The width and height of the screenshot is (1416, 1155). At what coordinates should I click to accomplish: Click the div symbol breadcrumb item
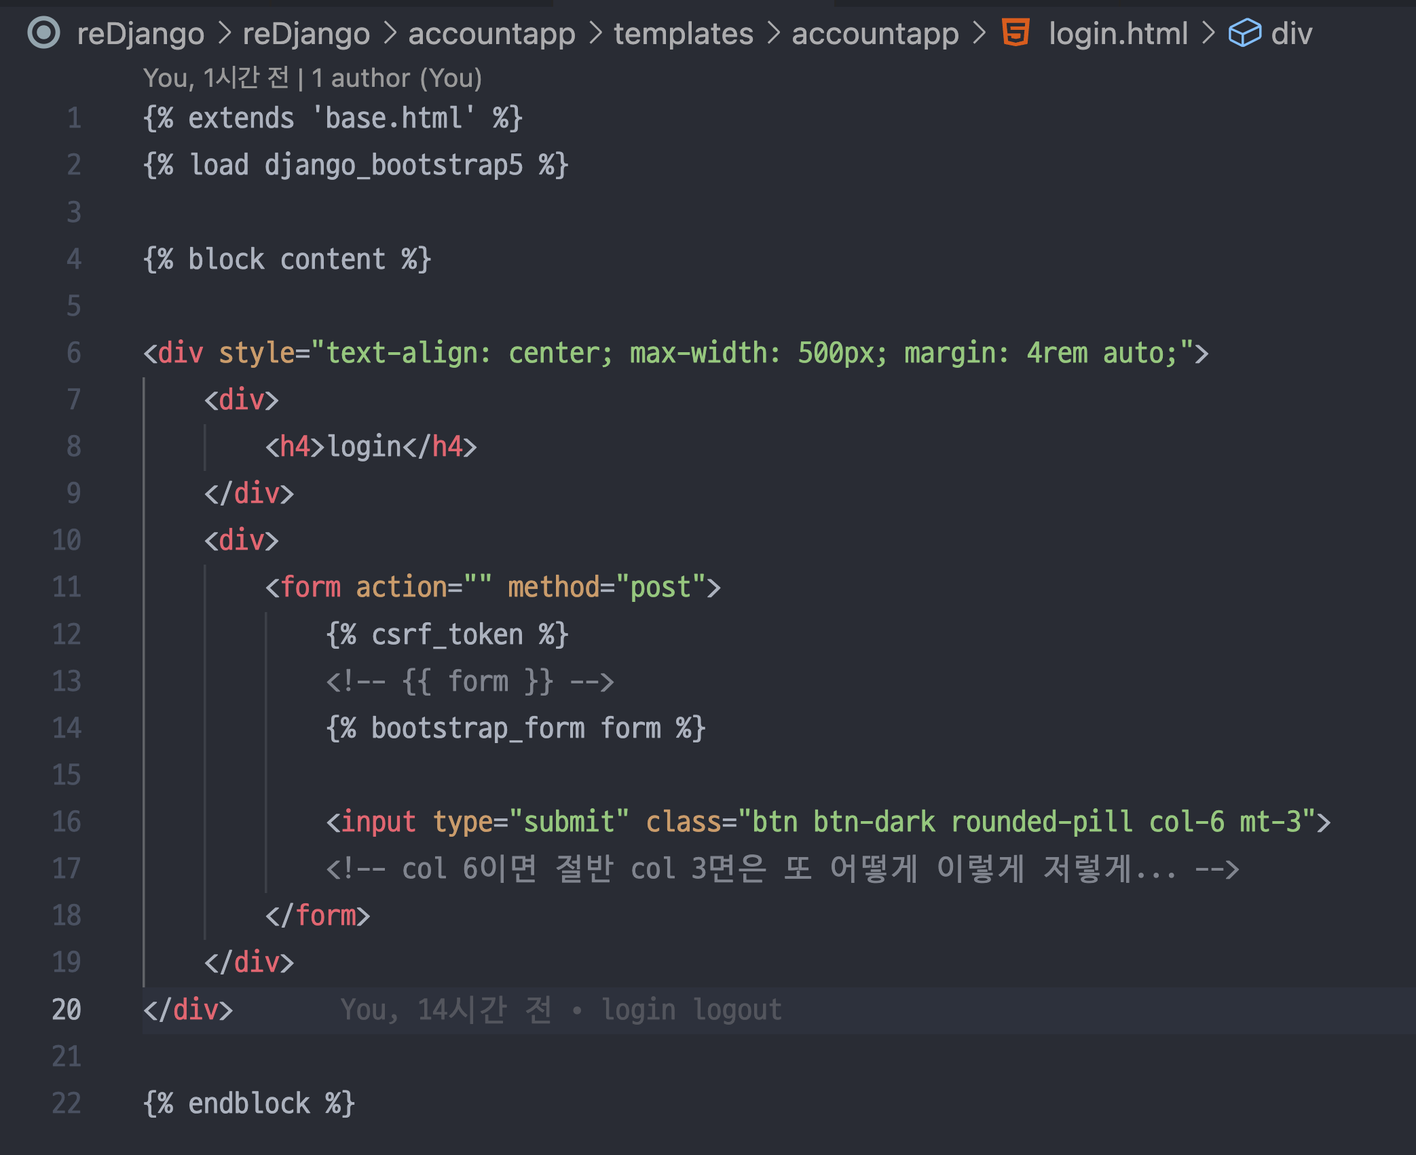click(x=1291, y=33)
